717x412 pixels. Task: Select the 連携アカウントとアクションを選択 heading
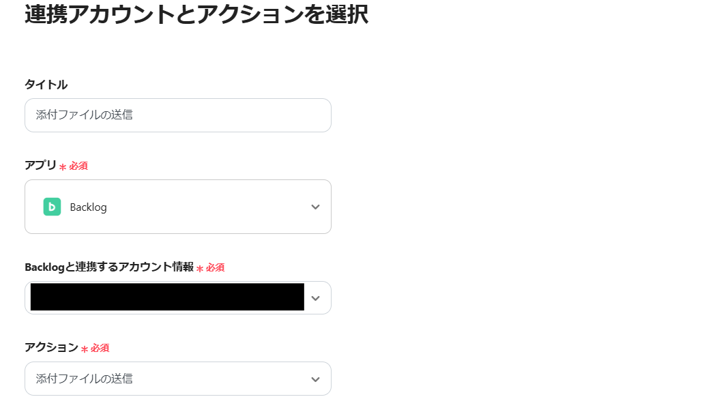[x=195, y=15]
